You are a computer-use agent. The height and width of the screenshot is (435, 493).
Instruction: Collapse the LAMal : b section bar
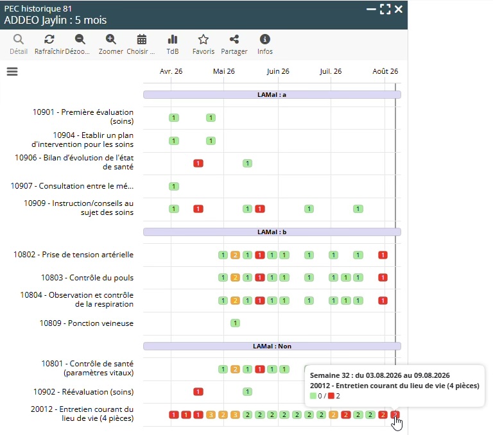(272, 232)
